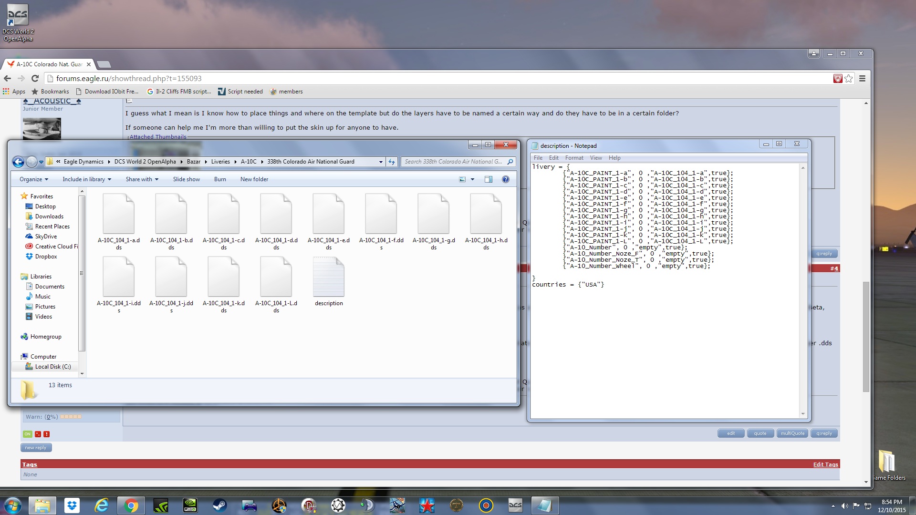Create a New folder in Explorer
Viewport: 916px width, 515px height.
pyautogui.click(x=254, y=179)
